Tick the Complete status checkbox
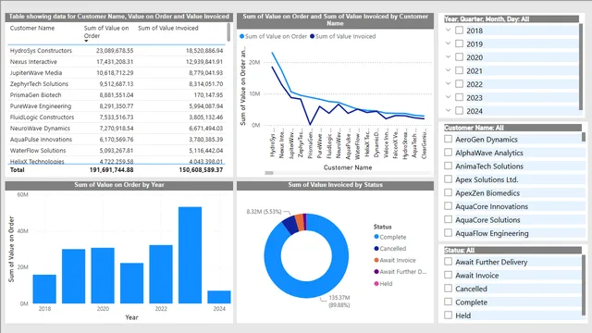Image resolution: width=592 pixels, height=333 pixels. 448,302
